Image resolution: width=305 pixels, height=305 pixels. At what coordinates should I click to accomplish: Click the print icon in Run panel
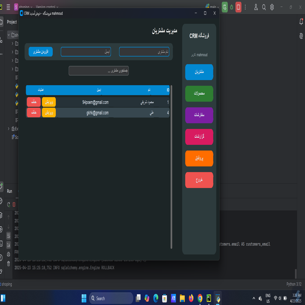tap(9, 254)
